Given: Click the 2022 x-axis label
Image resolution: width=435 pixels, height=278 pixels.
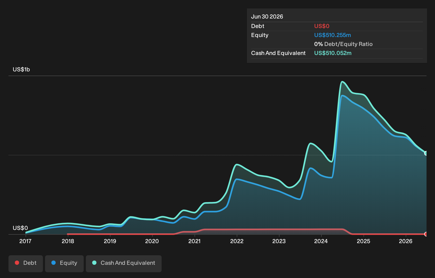Looking at the screenshot, I should point(237,241).
